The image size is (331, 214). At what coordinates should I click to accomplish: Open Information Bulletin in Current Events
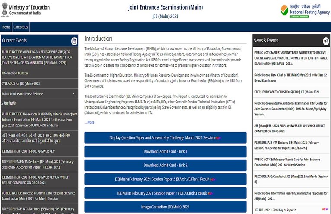click(x=15, y=73)
